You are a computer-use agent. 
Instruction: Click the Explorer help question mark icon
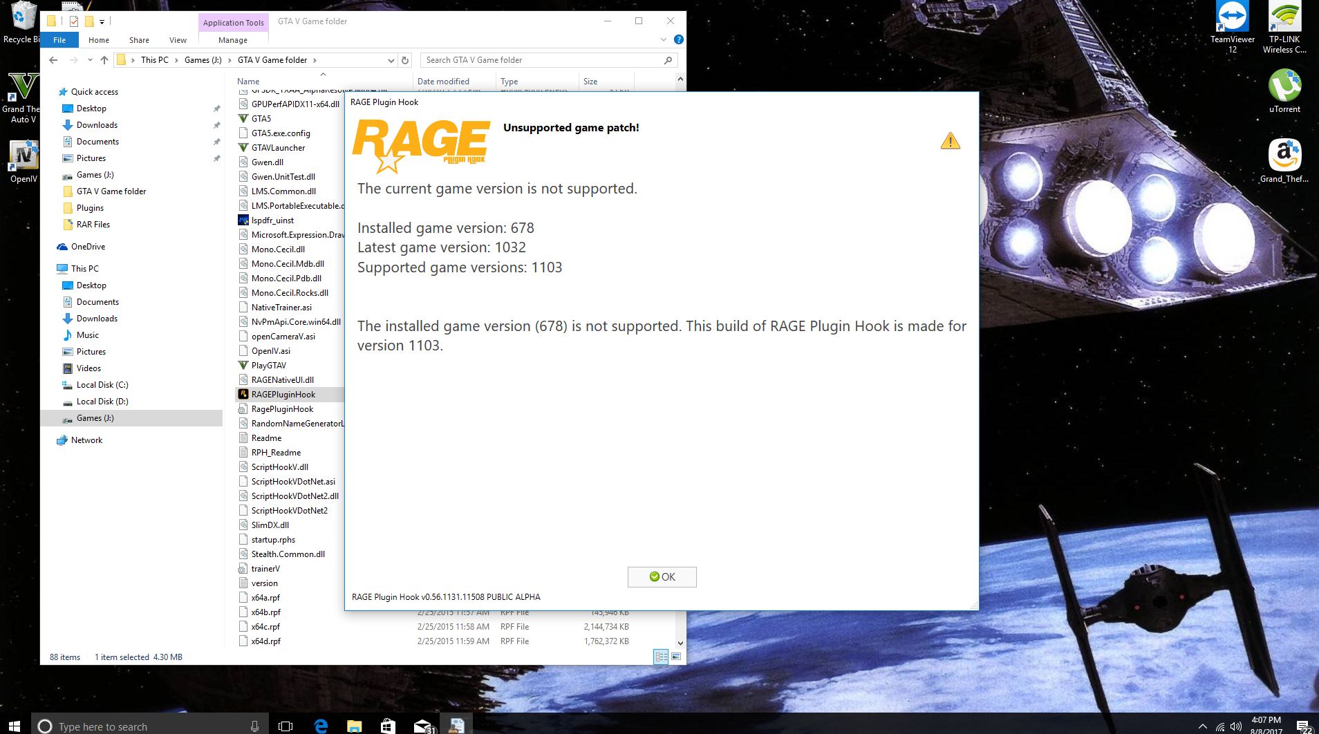coord(679,40)
